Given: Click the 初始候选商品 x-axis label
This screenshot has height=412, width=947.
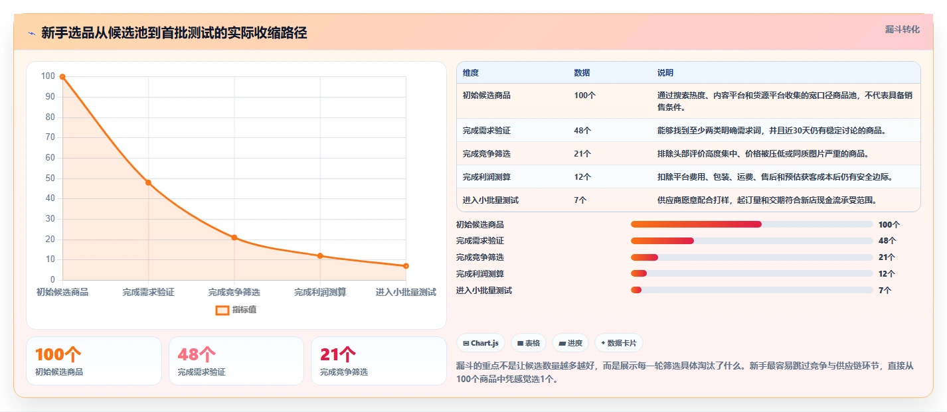Looking at the screenshot, I should point(62,292).
